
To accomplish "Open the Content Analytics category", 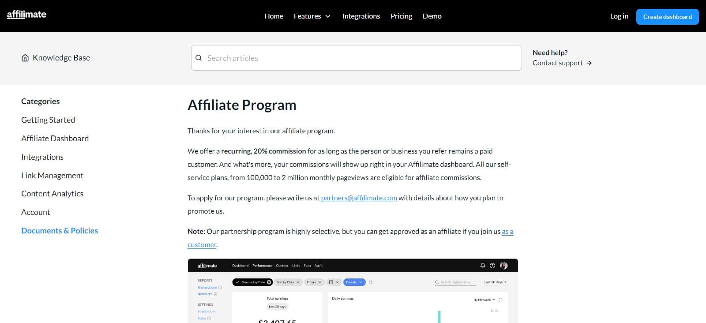I will tap(52, 194).
